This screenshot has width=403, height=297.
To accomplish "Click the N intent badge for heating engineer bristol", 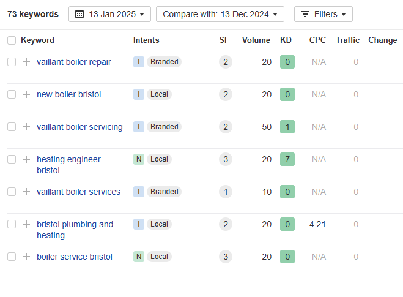I will (x=139, y=159).
